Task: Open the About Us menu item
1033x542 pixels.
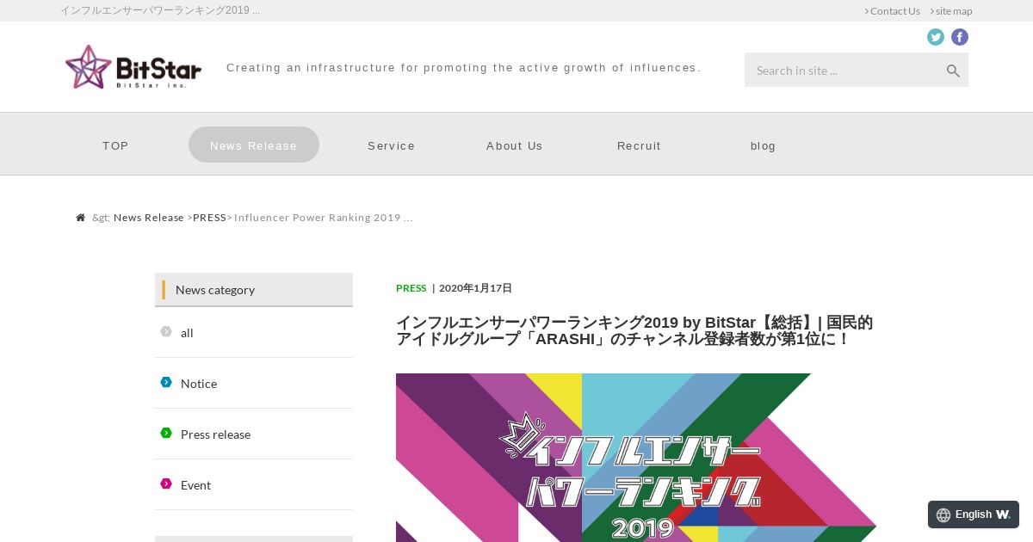Action: pos(515,145)
